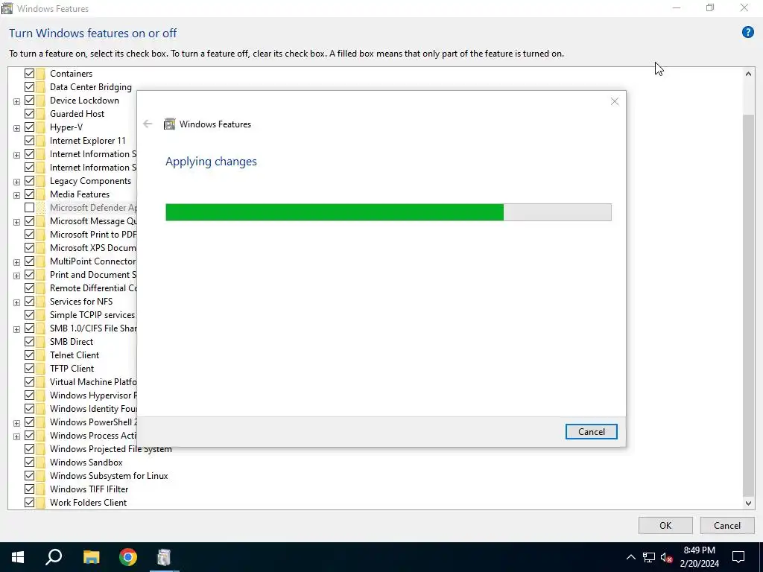Click the scrollbar down arrow
The width and height of the screenshot is (763, 572).
(748, 503)
